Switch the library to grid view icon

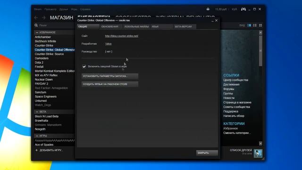pos(260,25)
